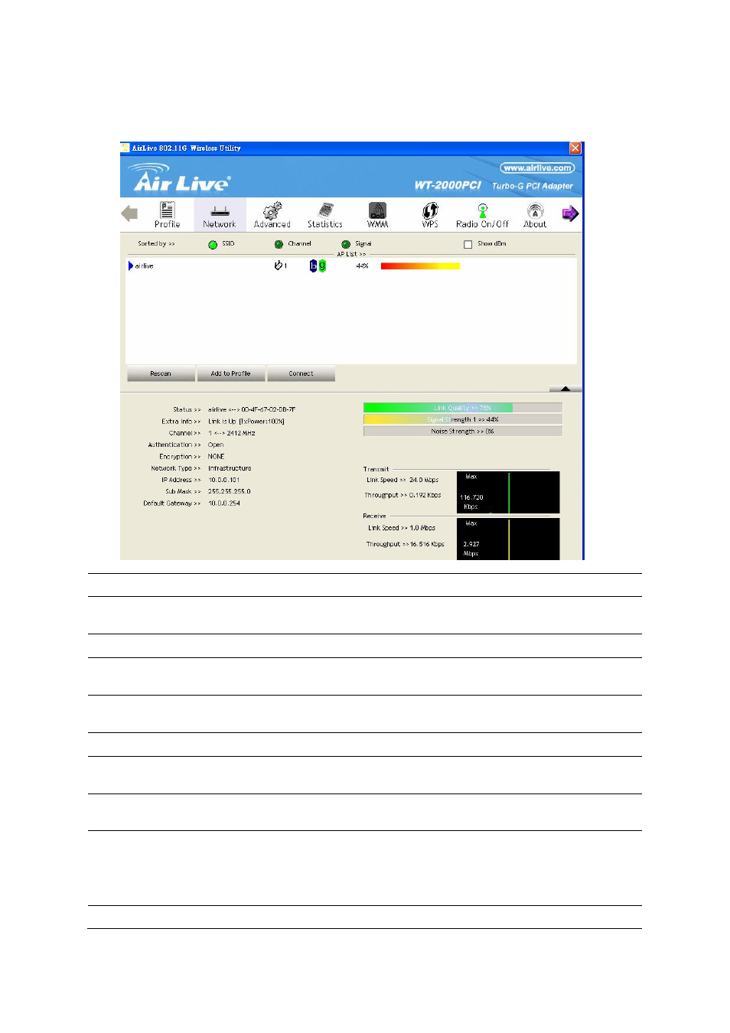The height and width of the screenshot is (1033, 730).
Task: Click the Noise Strength 0% bar
Action: click(463, 431)
